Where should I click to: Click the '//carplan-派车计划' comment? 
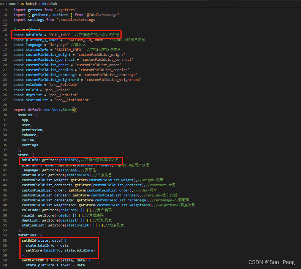[x=159, y=195]
